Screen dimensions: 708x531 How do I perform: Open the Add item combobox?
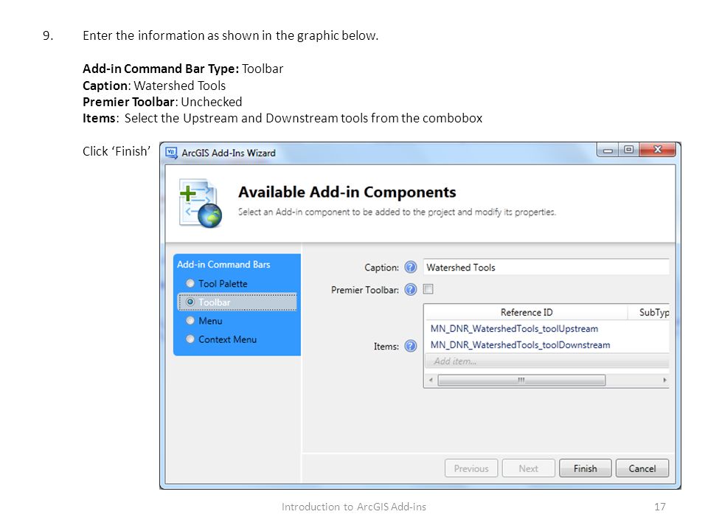pyautogui.click(x=546, y=361)
